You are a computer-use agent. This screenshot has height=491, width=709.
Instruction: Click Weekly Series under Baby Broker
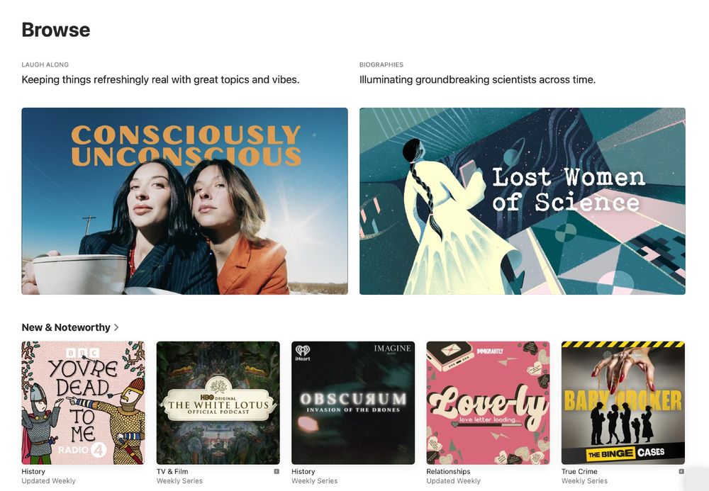(x=585, y=480)
